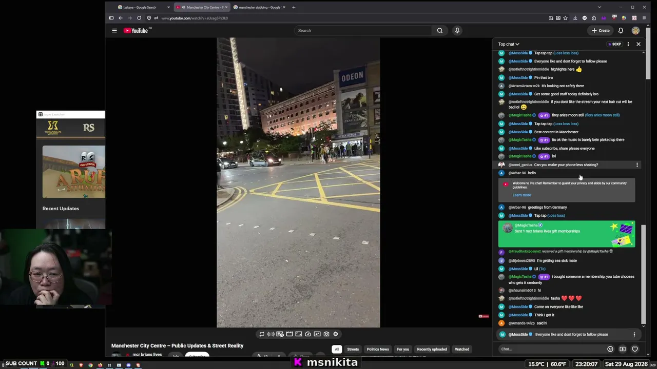Open the YouTube account avatar menu
657x369 pixels.
[x=635, y=31]
